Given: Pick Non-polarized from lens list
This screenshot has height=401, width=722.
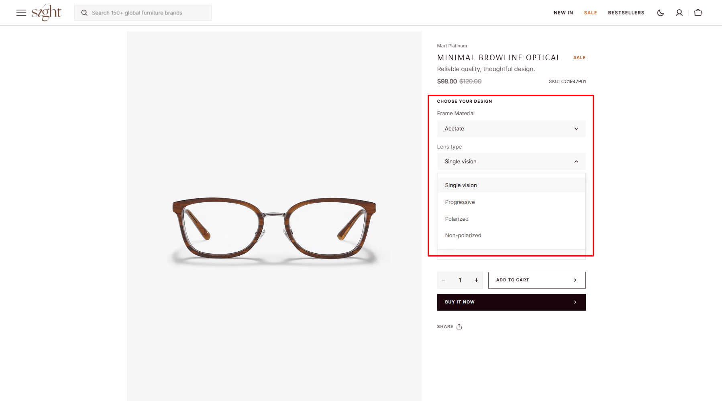Looking at the screenshot, I should (463, 236).
